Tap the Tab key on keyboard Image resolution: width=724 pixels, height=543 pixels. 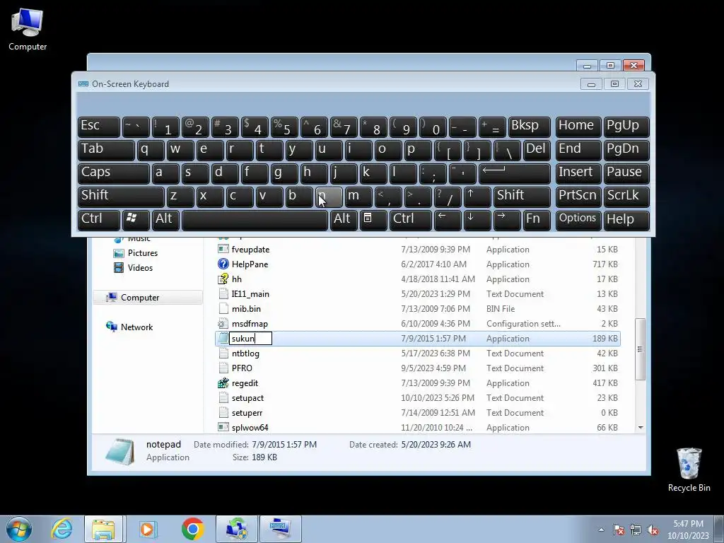[106, 150]
